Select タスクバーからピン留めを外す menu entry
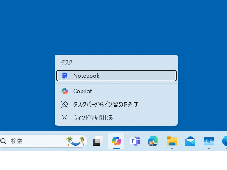 click(116, 105)
